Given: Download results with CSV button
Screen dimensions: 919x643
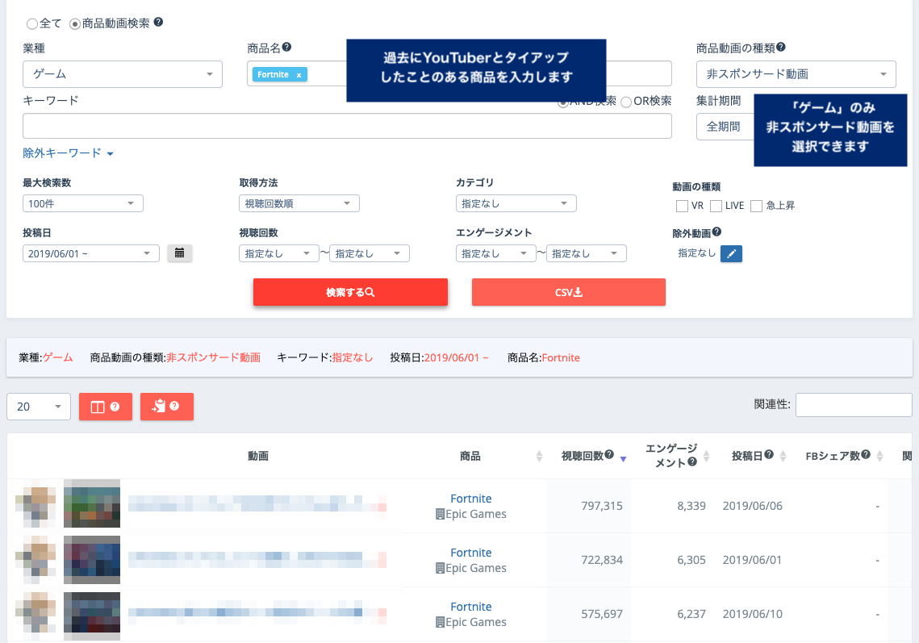Looking at the screenshot, I should click(x=569, y=292).
